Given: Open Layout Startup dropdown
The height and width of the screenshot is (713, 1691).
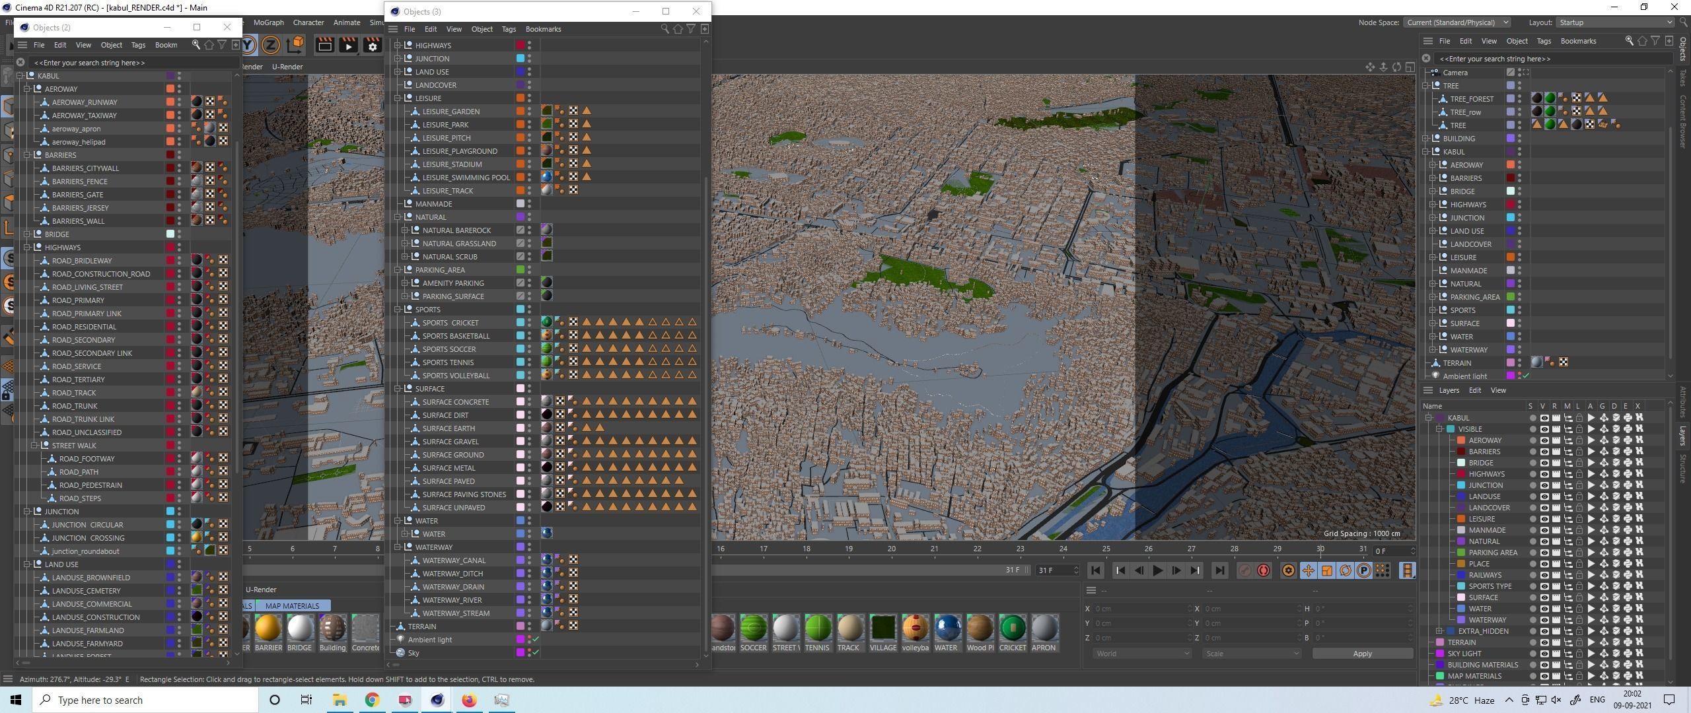Looking at the screenshot, I should (1615, 22).
